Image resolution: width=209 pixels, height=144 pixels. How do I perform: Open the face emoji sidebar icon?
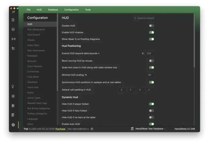pos(13,29)
